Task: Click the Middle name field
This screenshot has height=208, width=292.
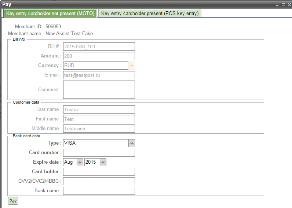Action: click(x=99, y=129)
